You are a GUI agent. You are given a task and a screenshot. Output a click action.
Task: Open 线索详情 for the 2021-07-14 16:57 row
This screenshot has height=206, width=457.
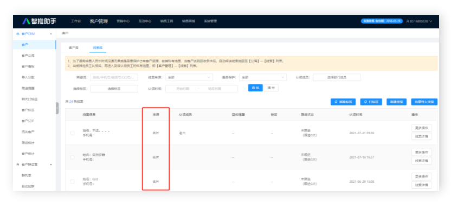pos(421,161)
